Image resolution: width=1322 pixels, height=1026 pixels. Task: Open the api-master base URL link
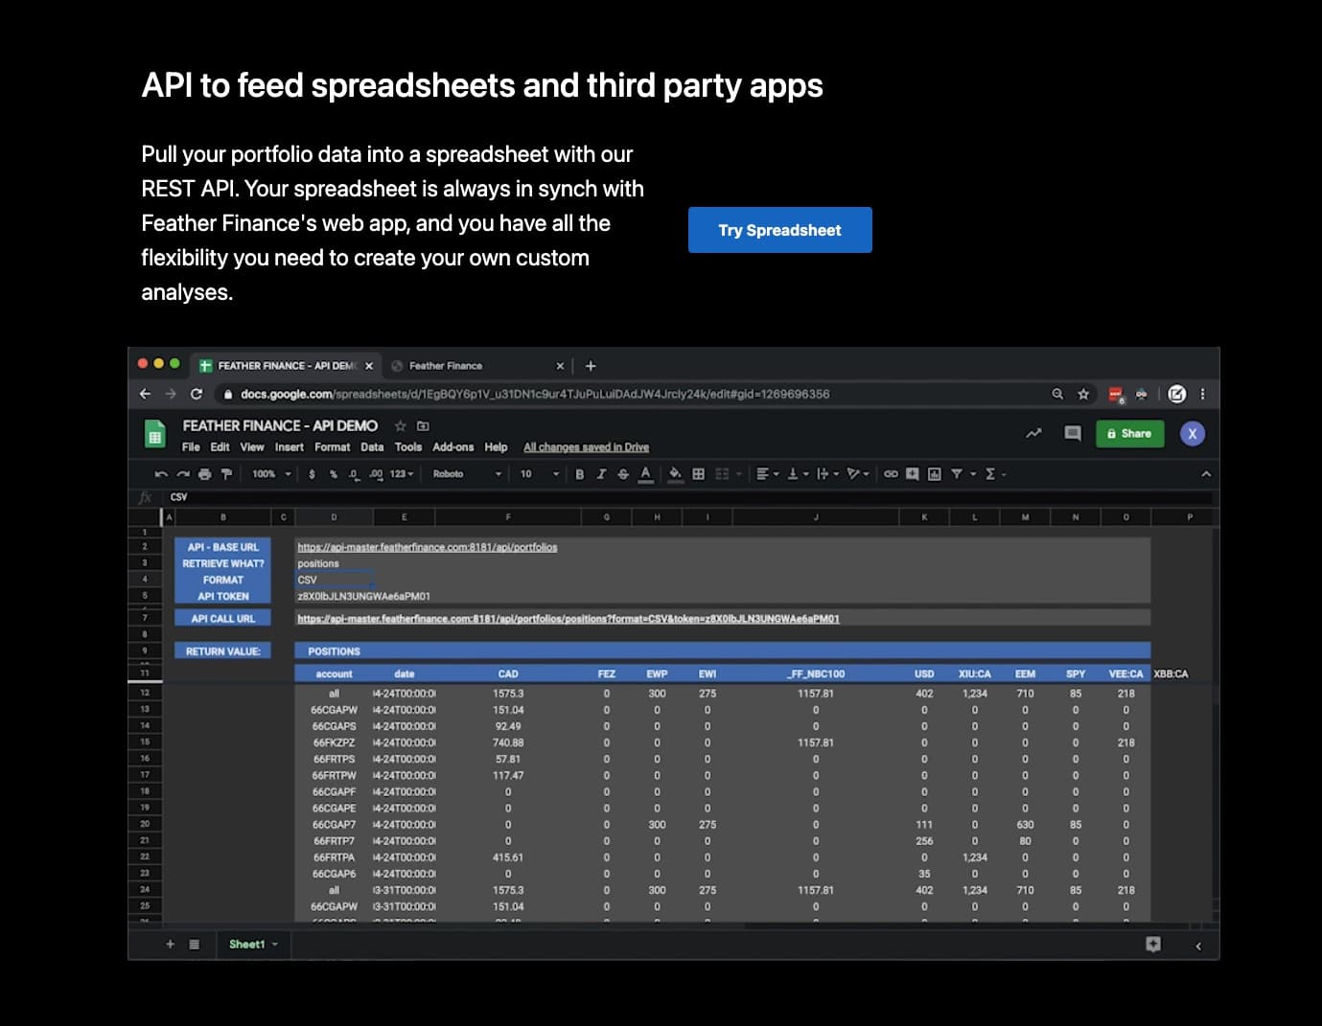[428, 547]
